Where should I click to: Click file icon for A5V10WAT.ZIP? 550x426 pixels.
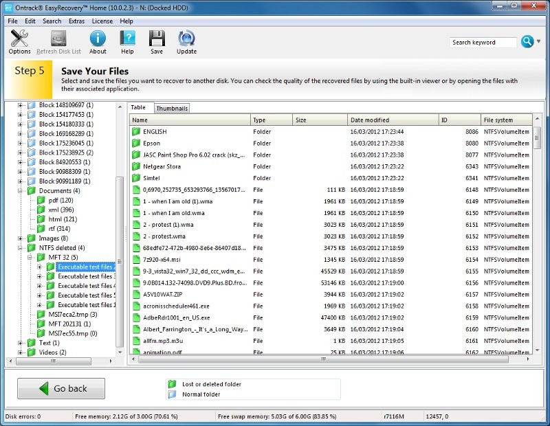tap(136, 294)
